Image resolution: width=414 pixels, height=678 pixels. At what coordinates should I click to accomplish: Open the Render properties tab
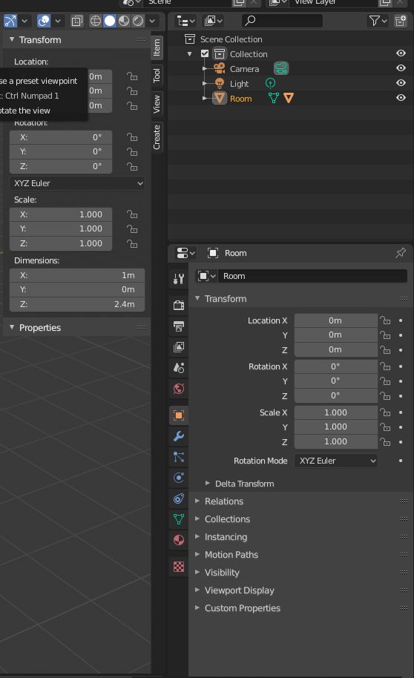coord(179,305)
